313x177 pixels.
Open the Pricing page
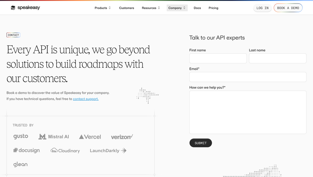point(213,8)
